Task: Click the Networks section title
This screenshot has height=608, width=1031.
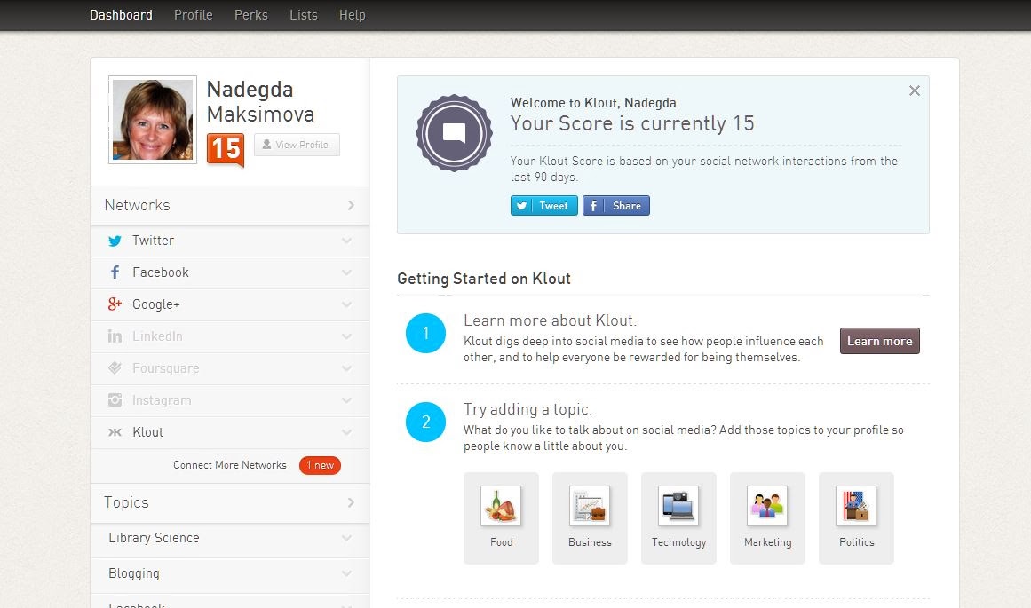Action: click(138, 205)
